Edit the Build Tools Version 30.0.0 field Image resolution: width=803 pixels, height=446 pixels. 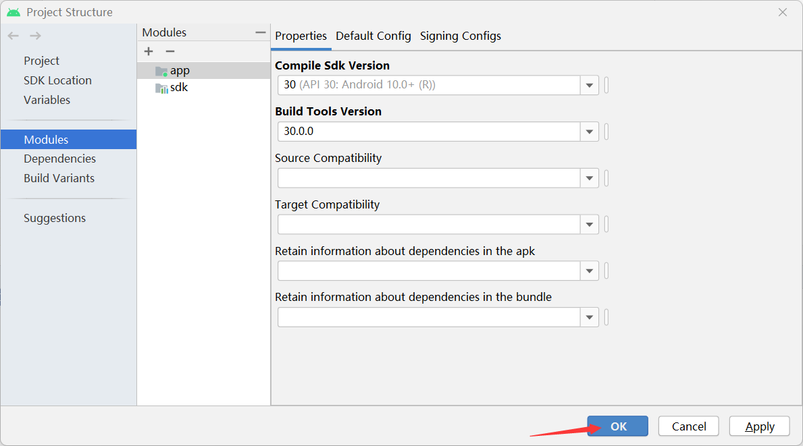pos(429,132)
